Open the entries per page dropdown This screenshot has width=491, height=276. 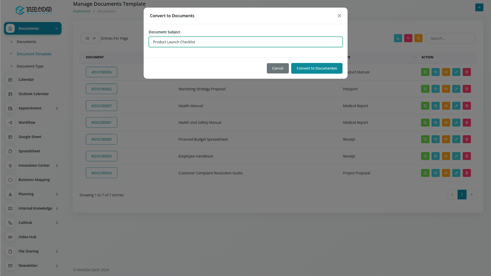(90, 38)
